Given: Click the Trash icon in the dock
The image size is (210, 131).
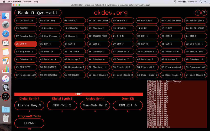Looking at the screenshot, I should pyautogui.click(x=6, y=118).
